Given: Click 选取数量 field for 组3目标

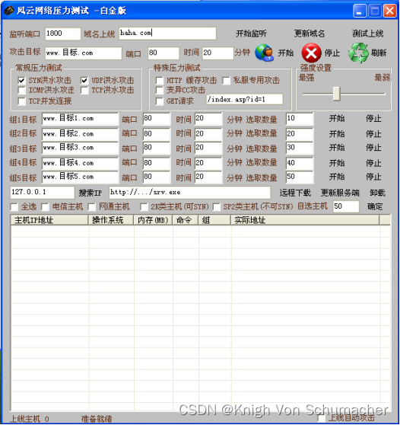Looking at the screenshot, I should click(x=300, y=148).
